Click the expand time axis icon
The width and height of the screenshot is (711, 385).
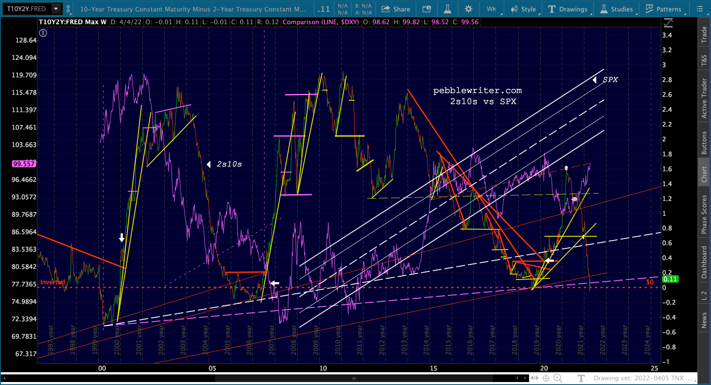pos(535,378)
